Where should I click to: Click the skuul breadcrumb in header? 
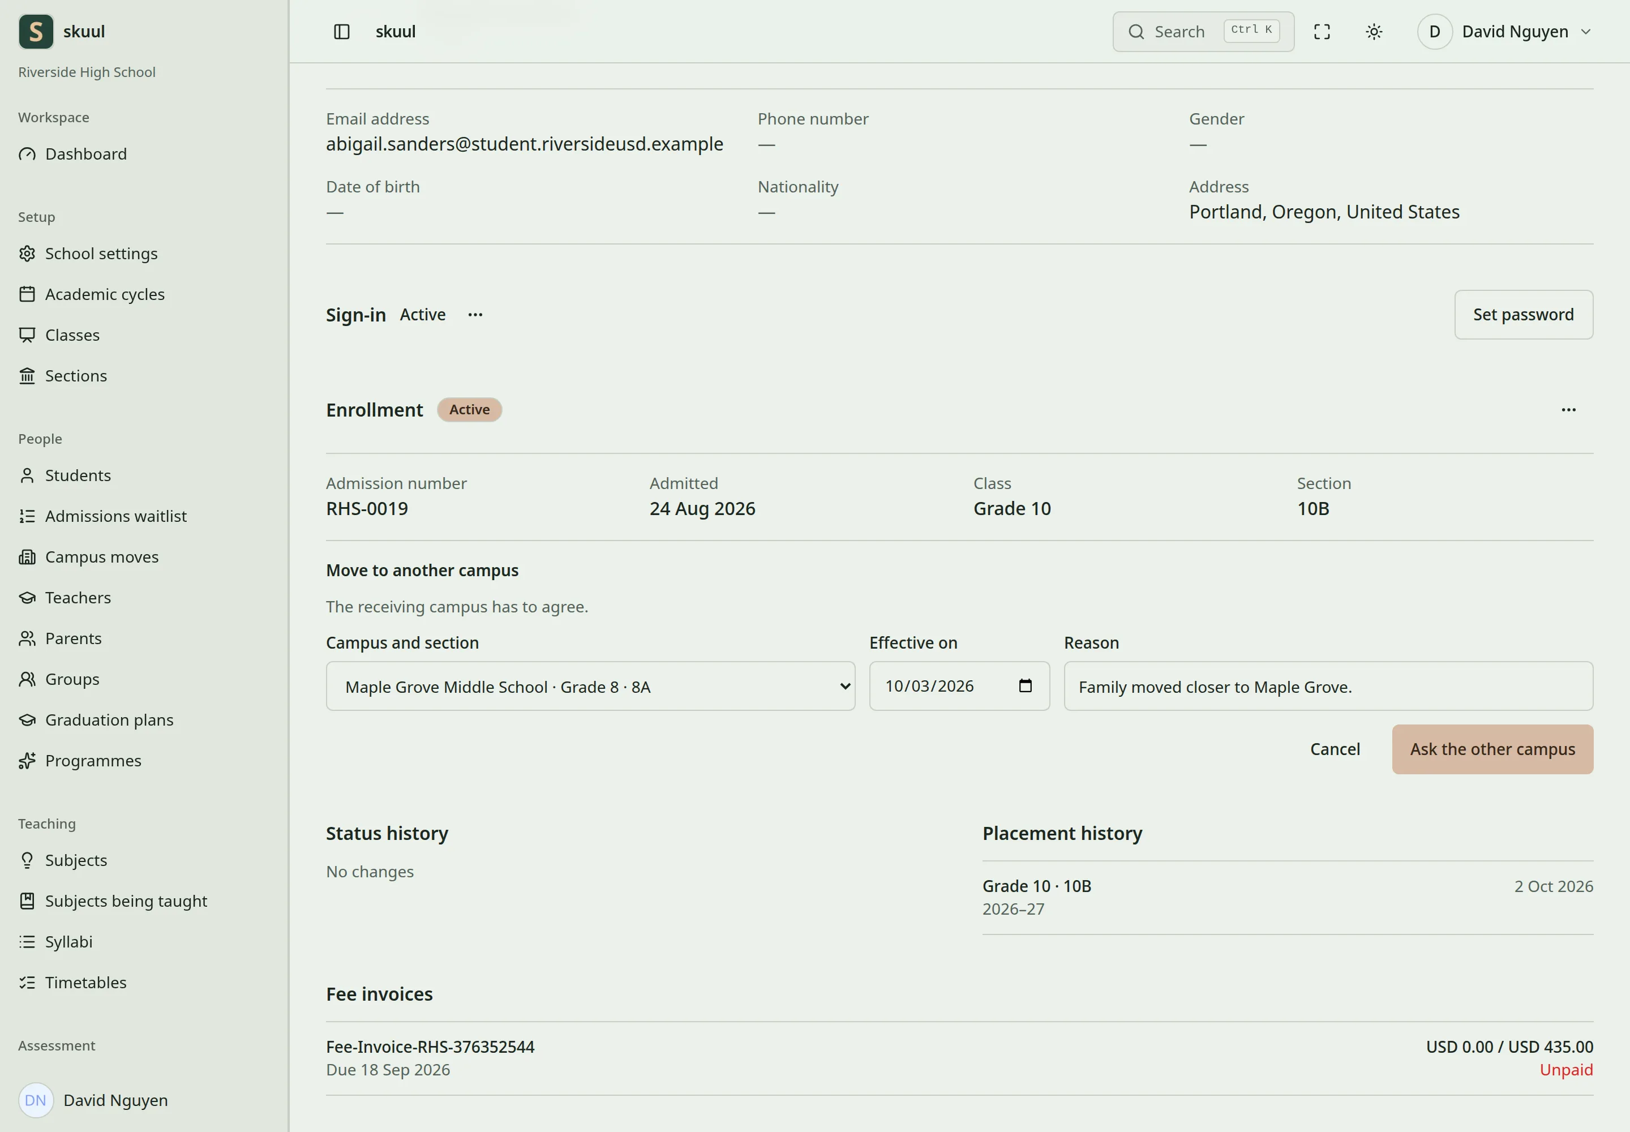[395, 32]
